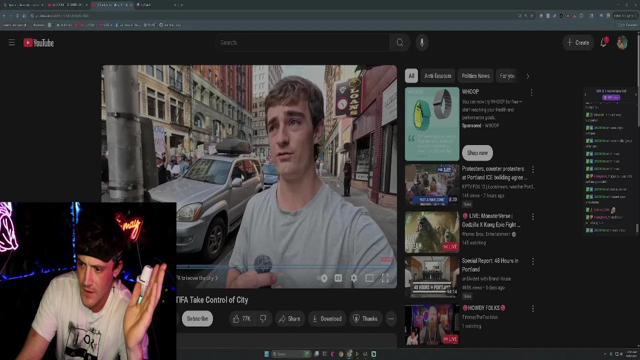Open options for Portland ICE protesters video

[x=533, y=170]
